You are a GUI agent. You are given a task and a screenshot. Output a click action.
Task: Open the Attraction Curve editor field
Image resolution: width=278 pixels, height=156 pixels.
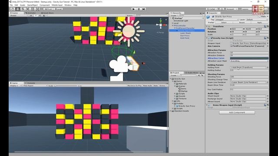(249, 58)
